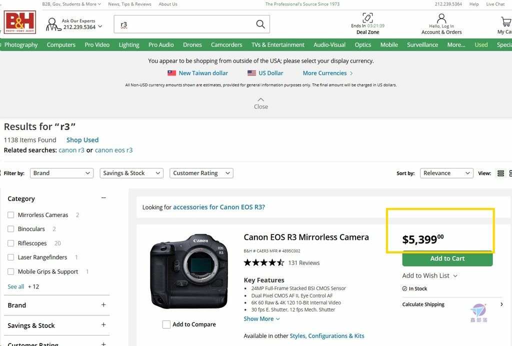512x346 pixels.
Task: Expand Show More key features
Action: click(261, 319)
